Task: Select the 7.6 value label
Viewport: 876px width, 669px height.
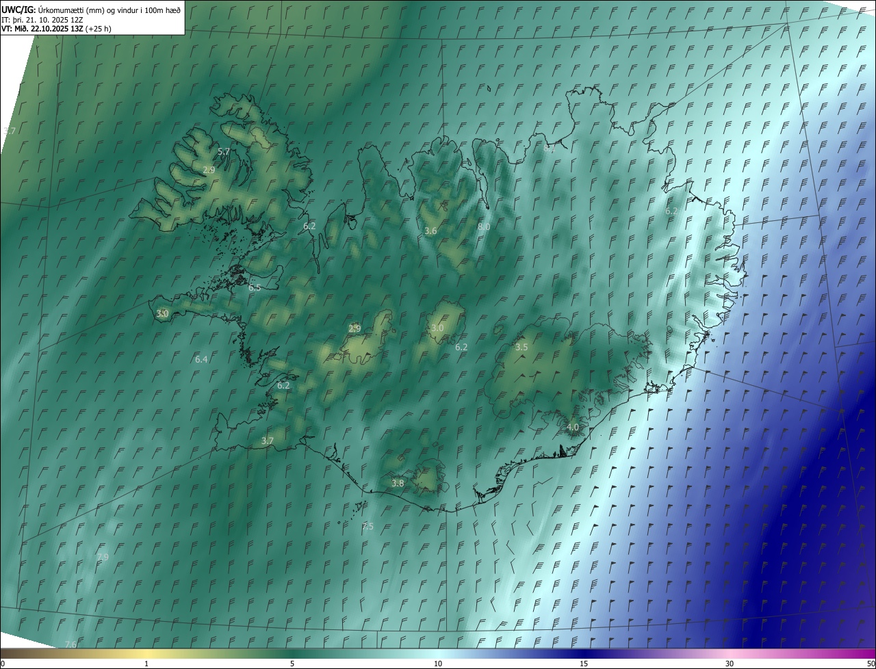Action: 70,644
